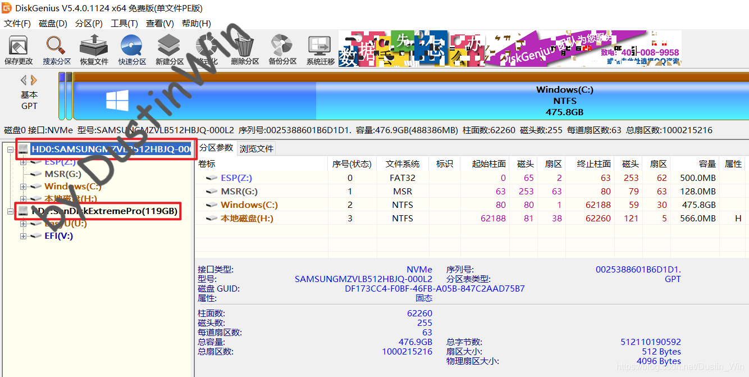Click the HD1 SanDisk disk icon in the tree

click(23, 211)
